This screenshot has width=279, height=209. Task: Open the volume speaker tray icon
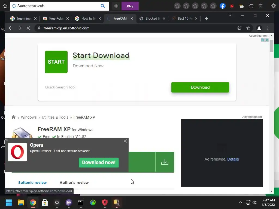point(254,202)
